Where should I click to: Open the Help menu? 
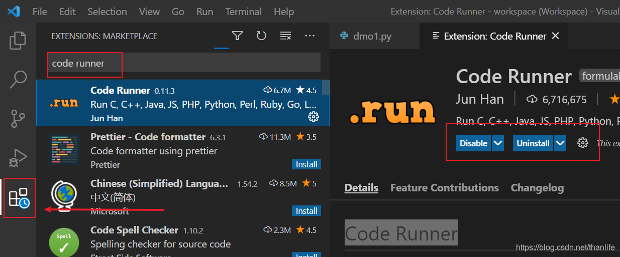(x=284, y=11)
